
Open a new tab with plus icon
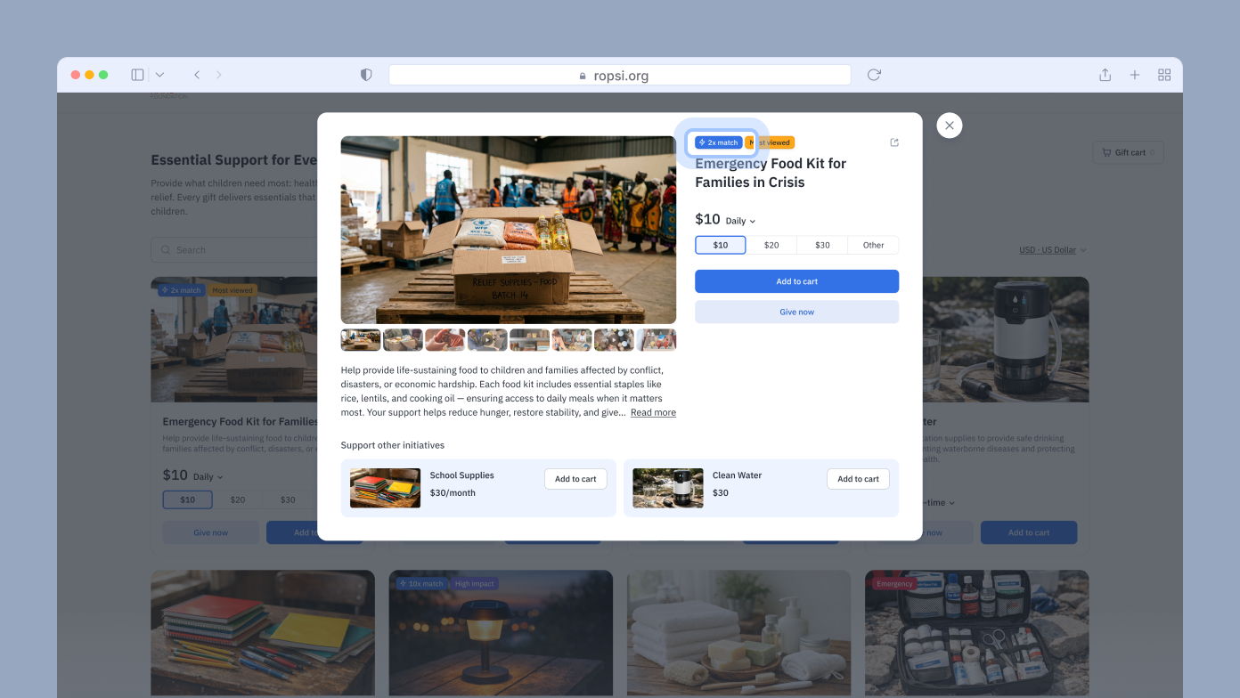tap(1135, 75)
